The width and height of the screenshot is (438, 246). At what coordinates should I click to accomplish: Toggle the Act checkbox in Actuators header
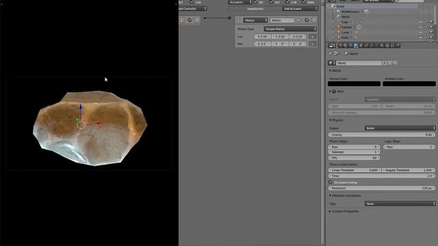point(271,2)
